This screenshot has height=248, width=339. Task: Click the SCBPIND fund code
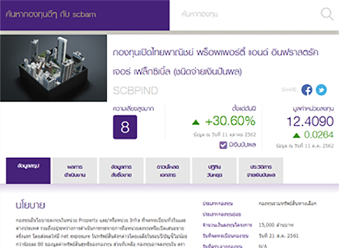pos(136,91)
